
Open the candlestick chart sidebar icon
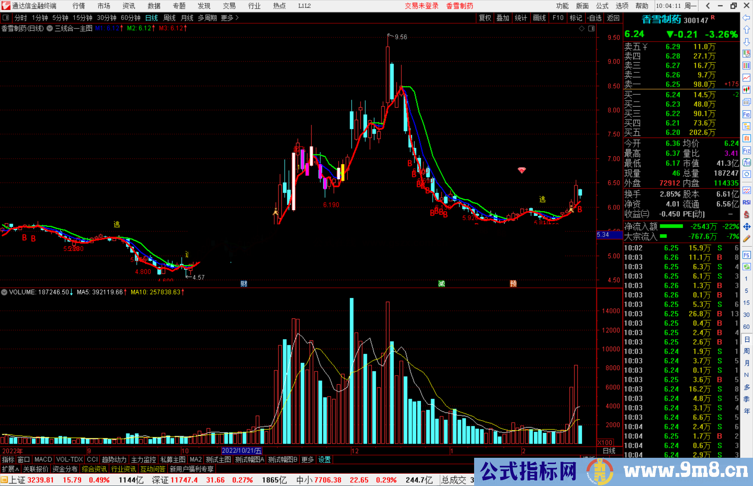(x=746, y=90)
